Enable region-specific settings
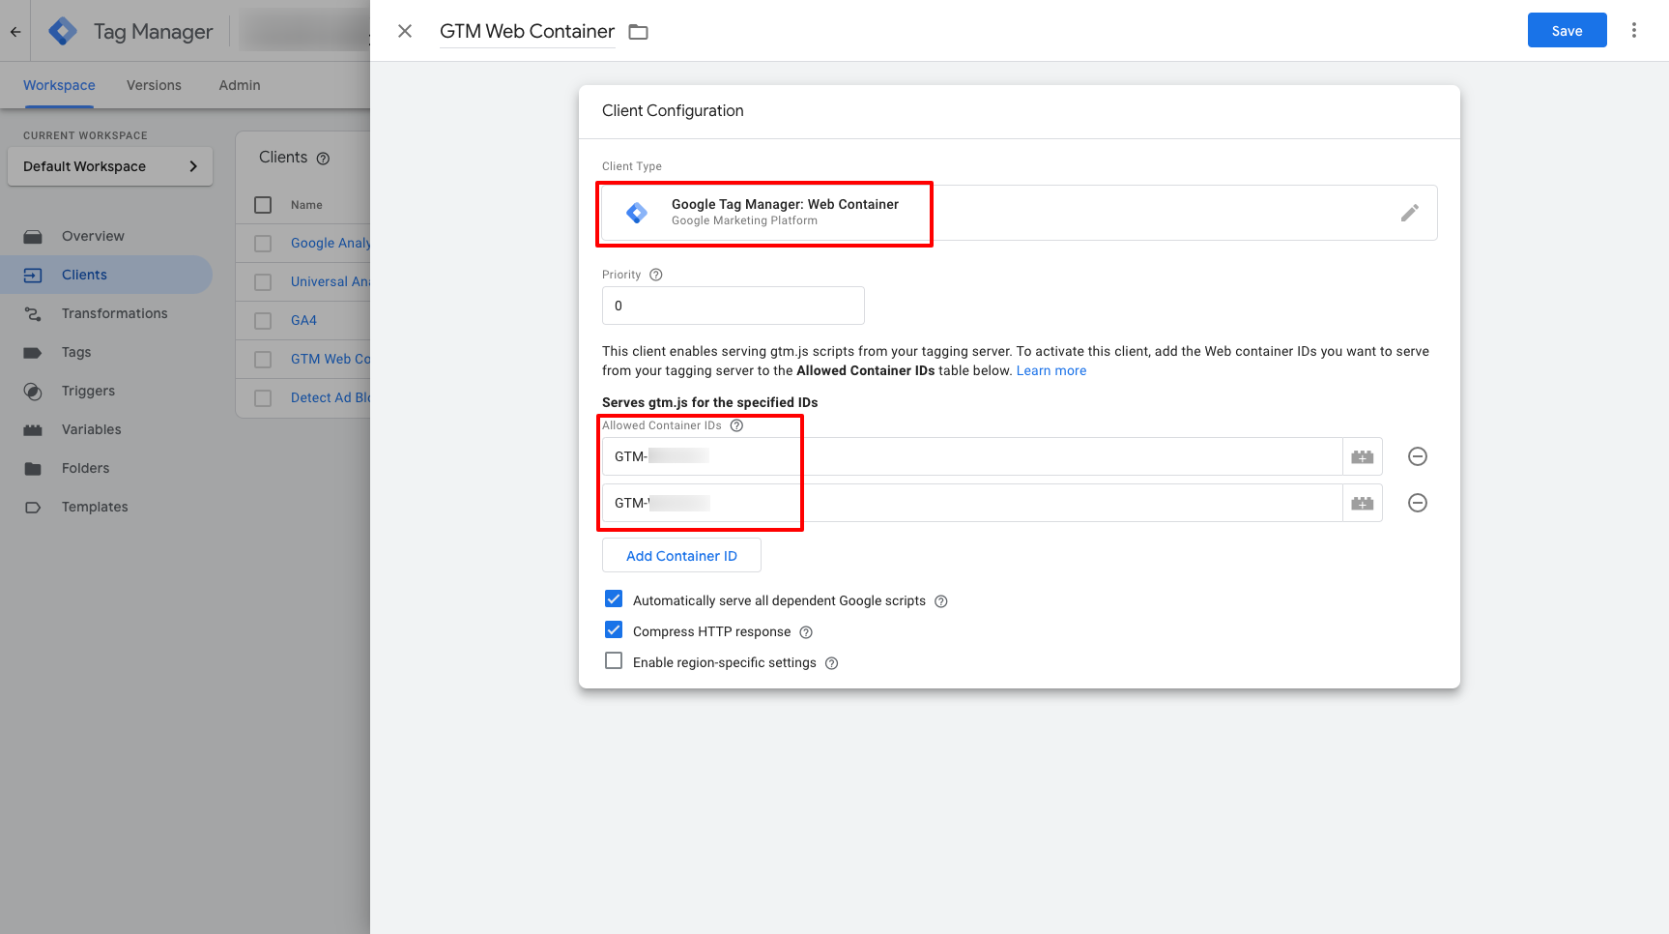 614,660
